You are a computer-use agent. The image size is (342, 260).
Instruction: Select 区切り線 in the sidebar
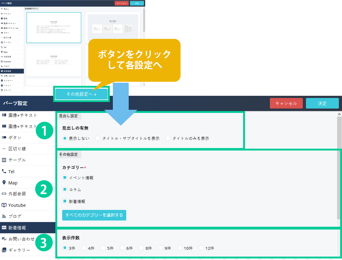(17, 149)
